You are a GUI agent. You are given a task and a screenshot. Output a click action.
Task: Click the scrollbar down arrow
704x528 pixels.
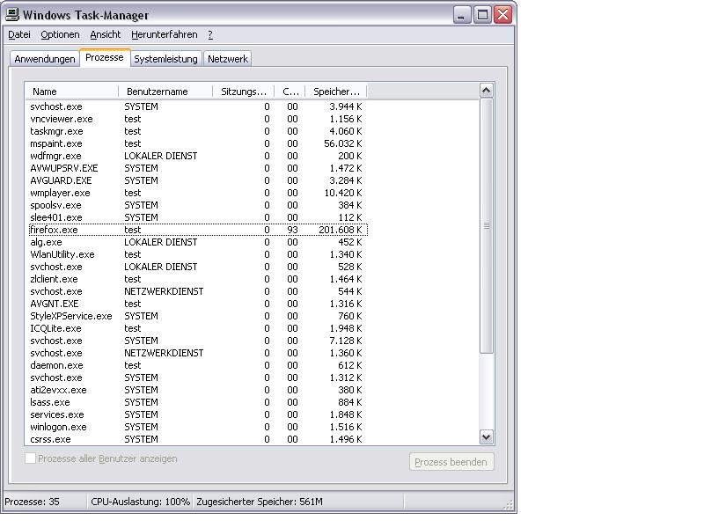coord(487,436)
